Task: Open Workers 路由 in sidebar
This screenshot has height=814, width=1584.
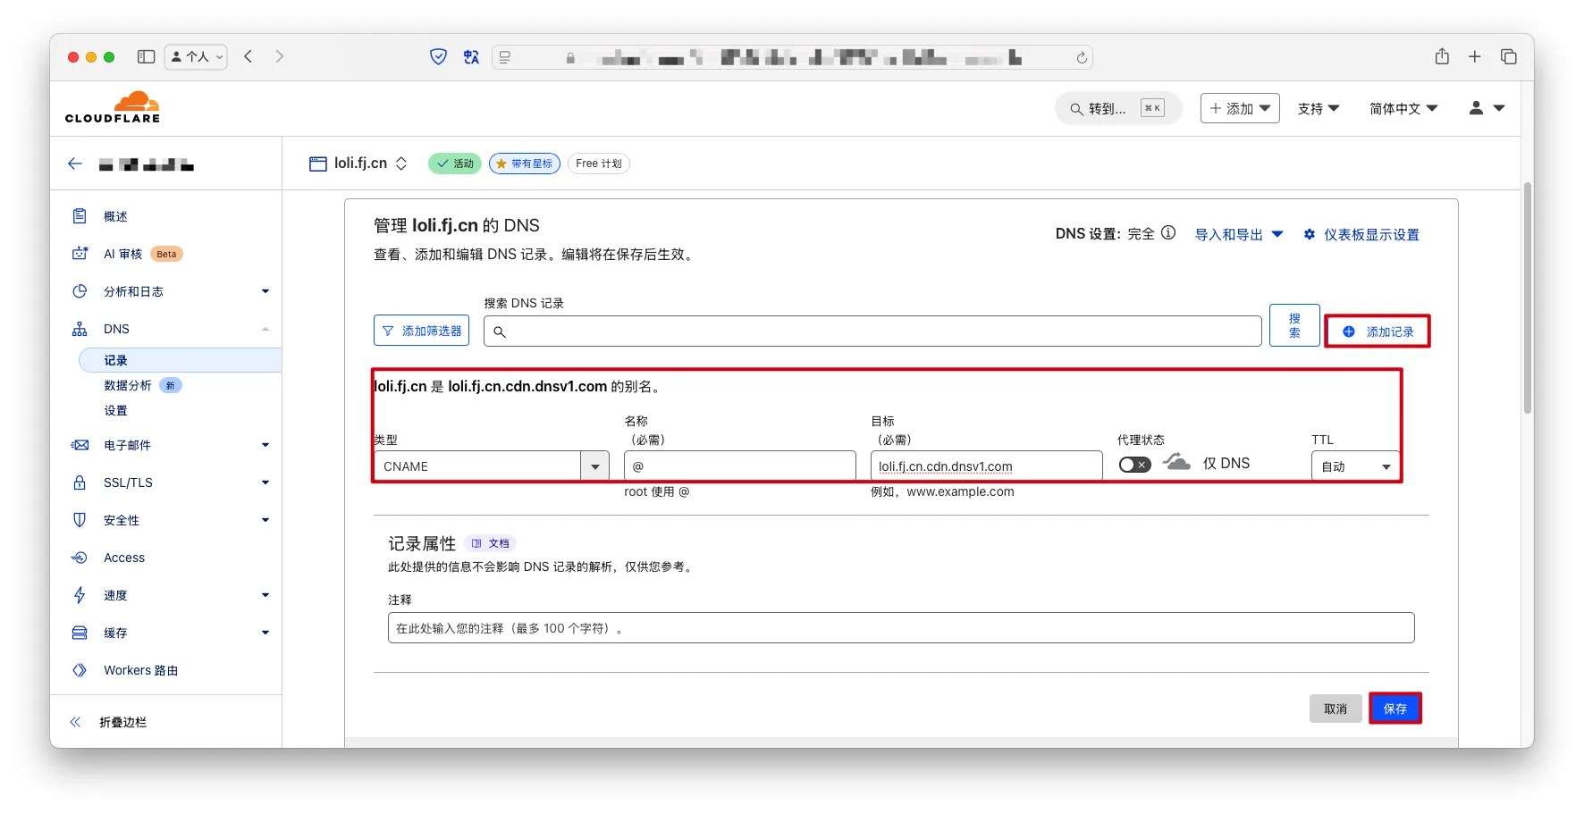Action: click(140, 670)
